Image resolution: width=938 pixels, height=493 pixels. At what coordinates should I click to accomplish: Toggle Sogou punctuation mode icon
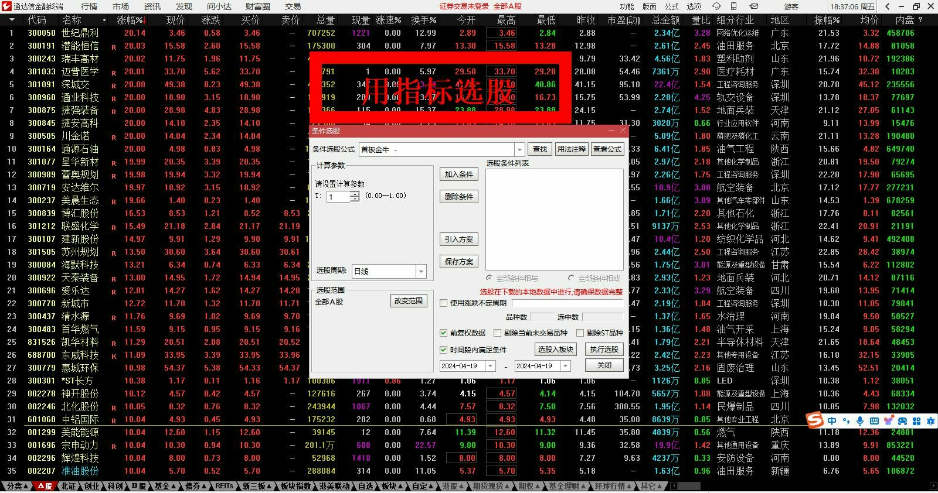846,421
